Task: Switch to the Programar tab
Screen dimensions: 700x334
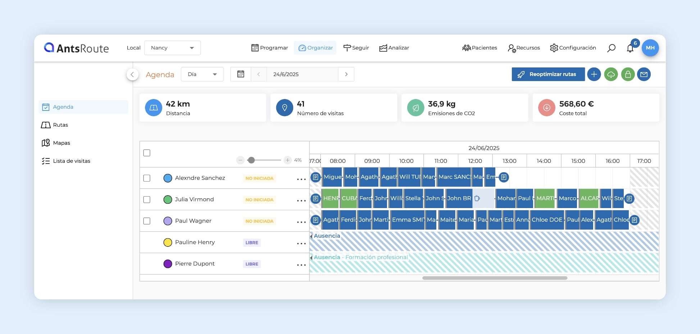Action: pos(270,48)
